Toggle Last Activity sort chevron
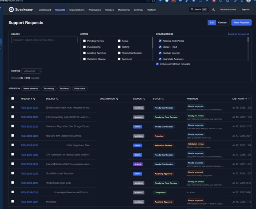Viewport: 256px width, 209px height. click(x=249, y=99)
